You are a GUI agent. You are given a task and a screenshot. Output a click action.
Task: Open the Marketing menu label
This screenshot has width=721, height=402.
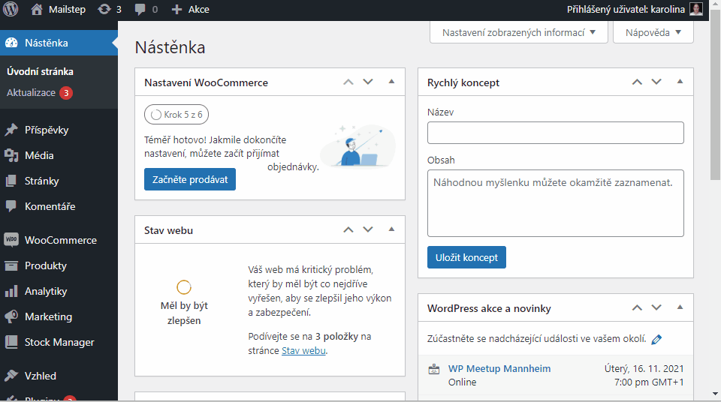[x=48, y=316]
